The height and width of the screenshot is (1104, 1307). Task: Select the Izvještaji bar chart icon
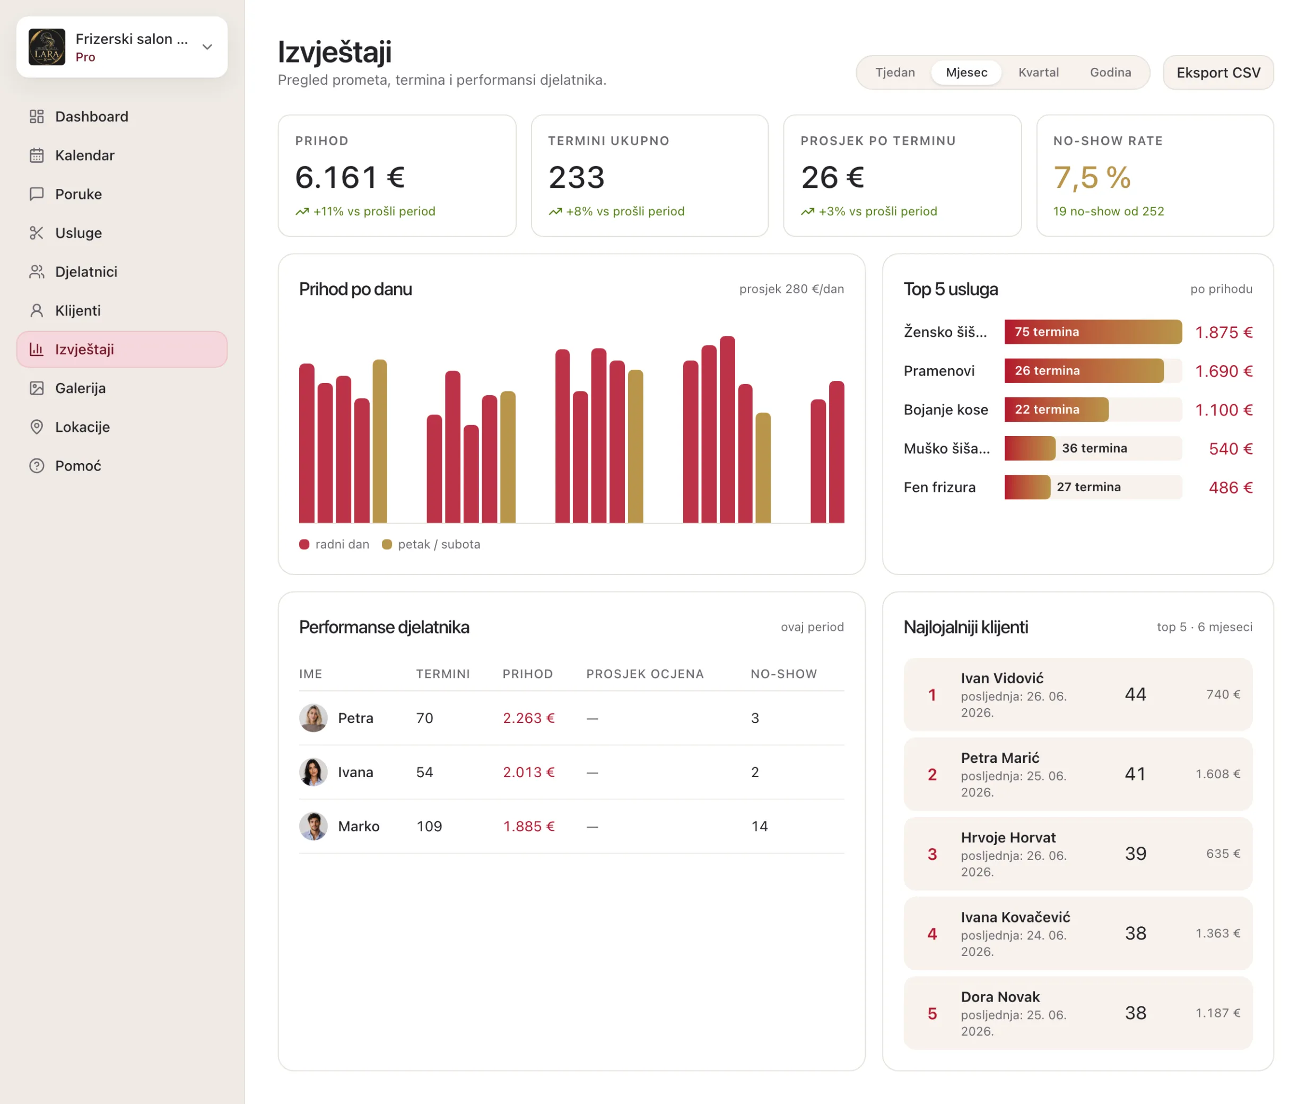pos(37,349)
